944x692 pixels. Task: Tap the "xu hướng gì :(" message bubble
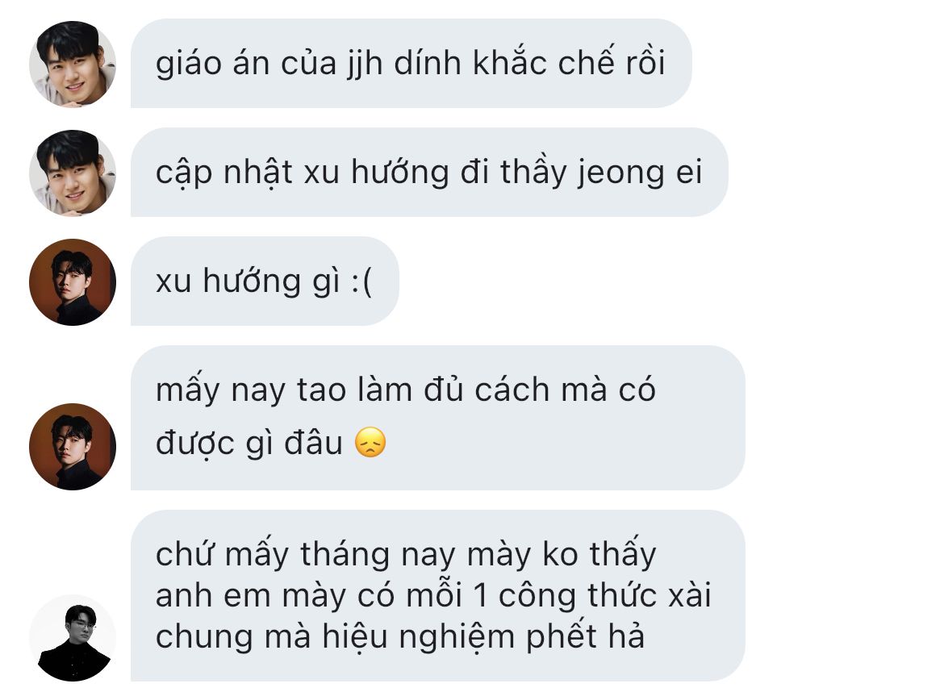(x=265, y=281)
